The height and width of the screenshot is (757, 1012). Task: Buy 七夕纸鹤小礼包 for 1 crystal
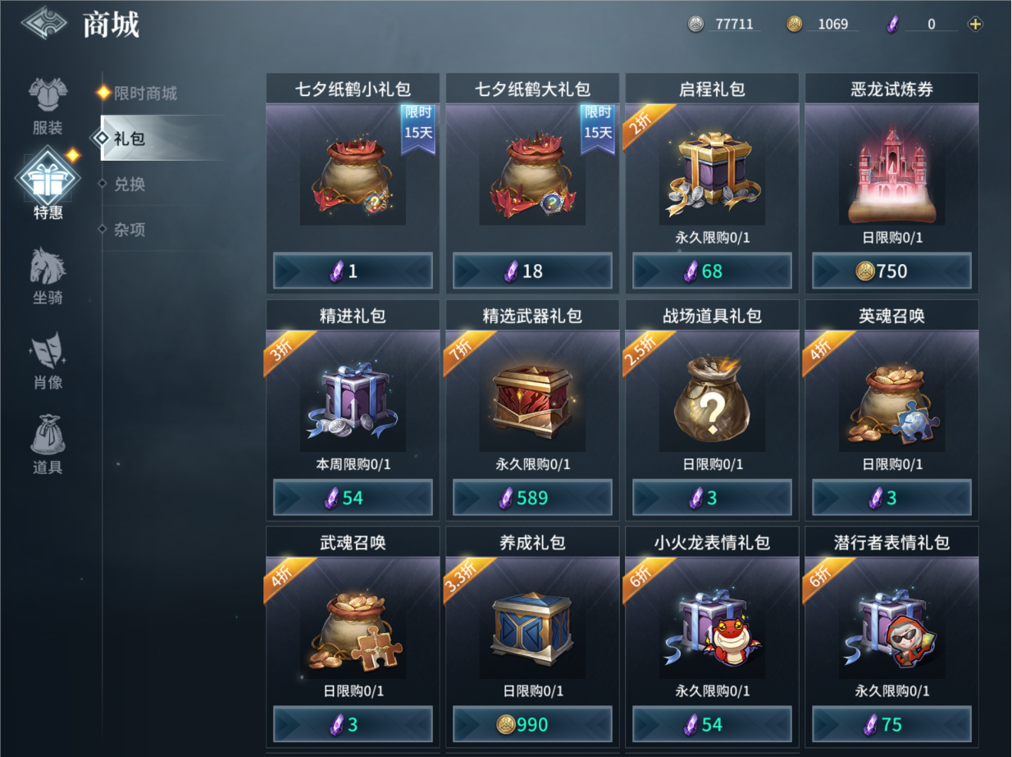coord(353,271)
